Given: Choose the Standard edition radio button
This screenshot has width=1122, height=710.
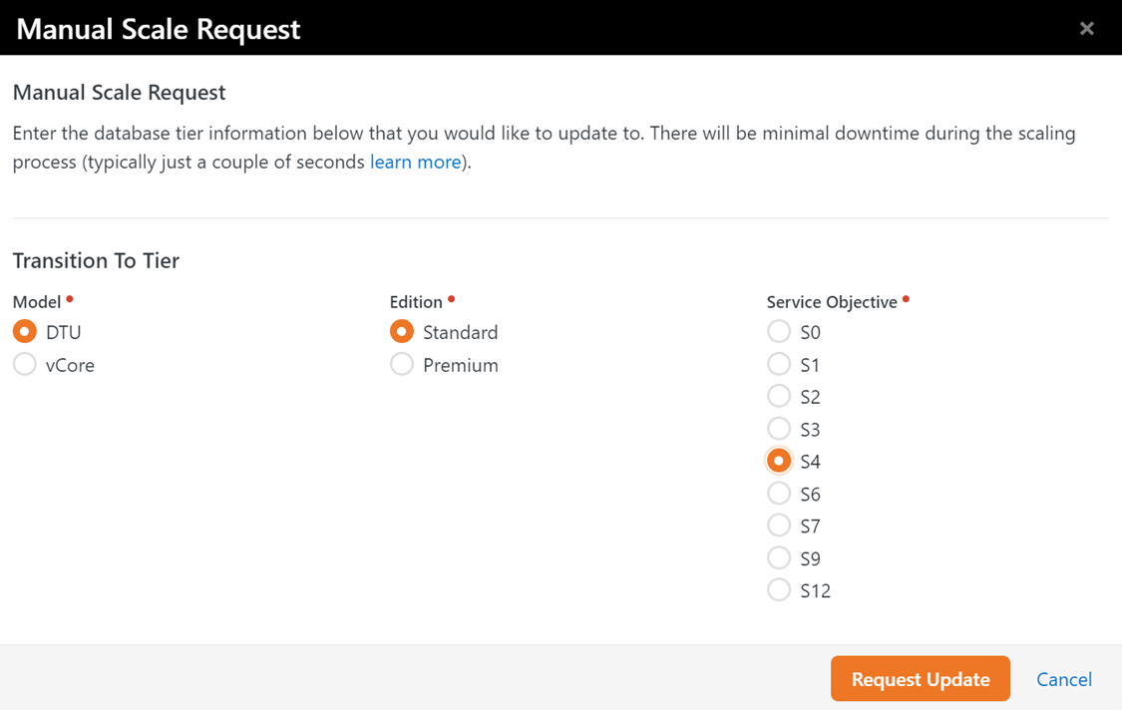Looking at the screenshot, I should [402, 331].
